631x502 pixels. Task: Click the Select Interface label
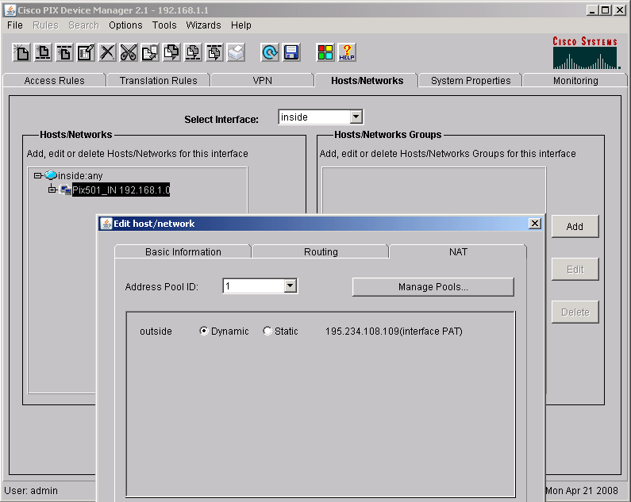[221, 120]
